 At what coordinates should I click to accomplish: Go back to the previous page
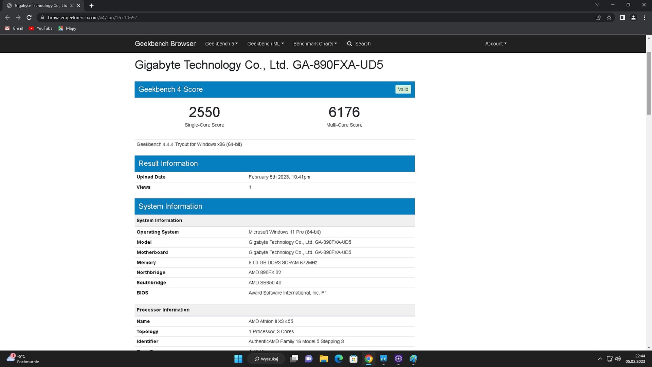pyautogui.click(x=7, y=17)
